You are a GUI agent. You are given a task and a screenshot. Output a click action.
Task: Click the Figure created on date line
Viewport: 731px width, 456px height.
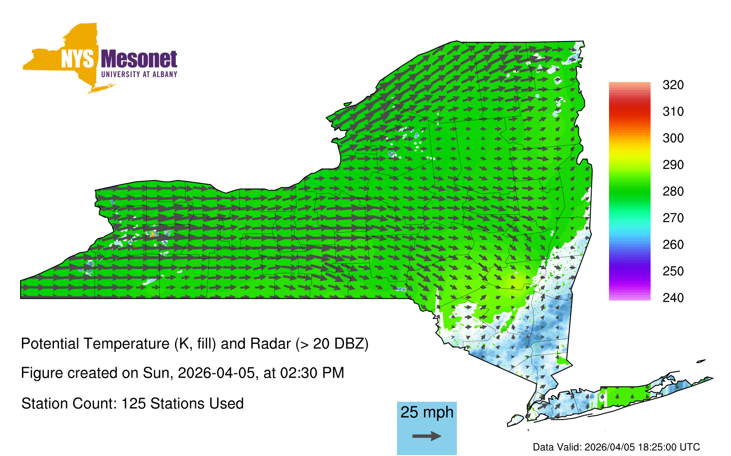(x=182, y=373)
